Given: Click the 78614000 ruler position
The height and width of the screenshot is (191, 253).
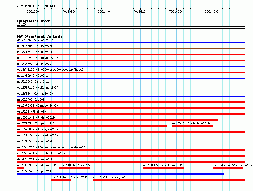Looking at the screenshot, I should coord(105,11).
